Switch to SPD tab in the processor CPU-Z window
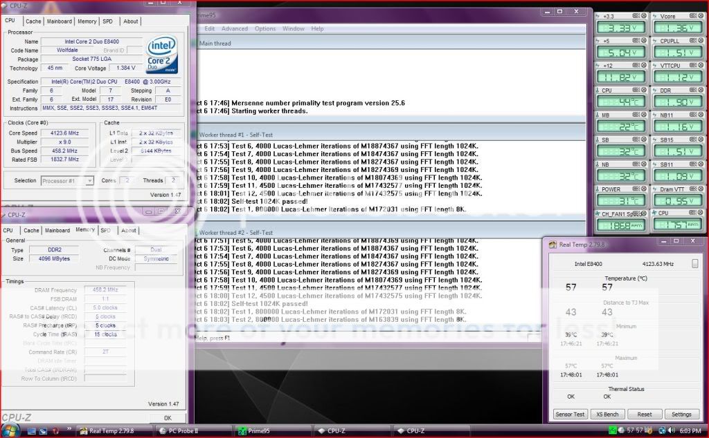 (x=107, y=21)
